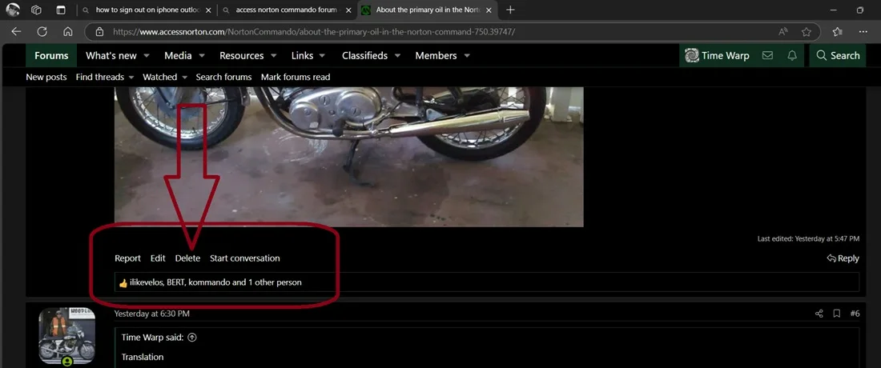Open Search forums link
Screen dimensions: 881x368
click(x=223, y=77)
